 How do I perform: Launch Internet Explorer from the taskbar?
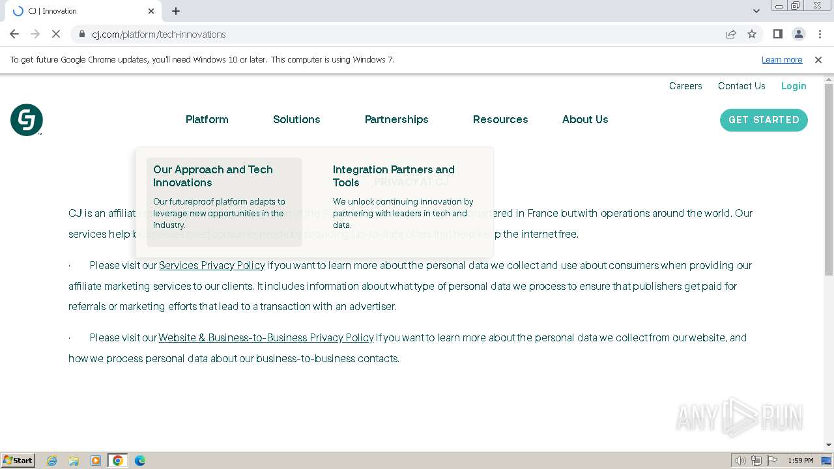[x=52, y=461]
